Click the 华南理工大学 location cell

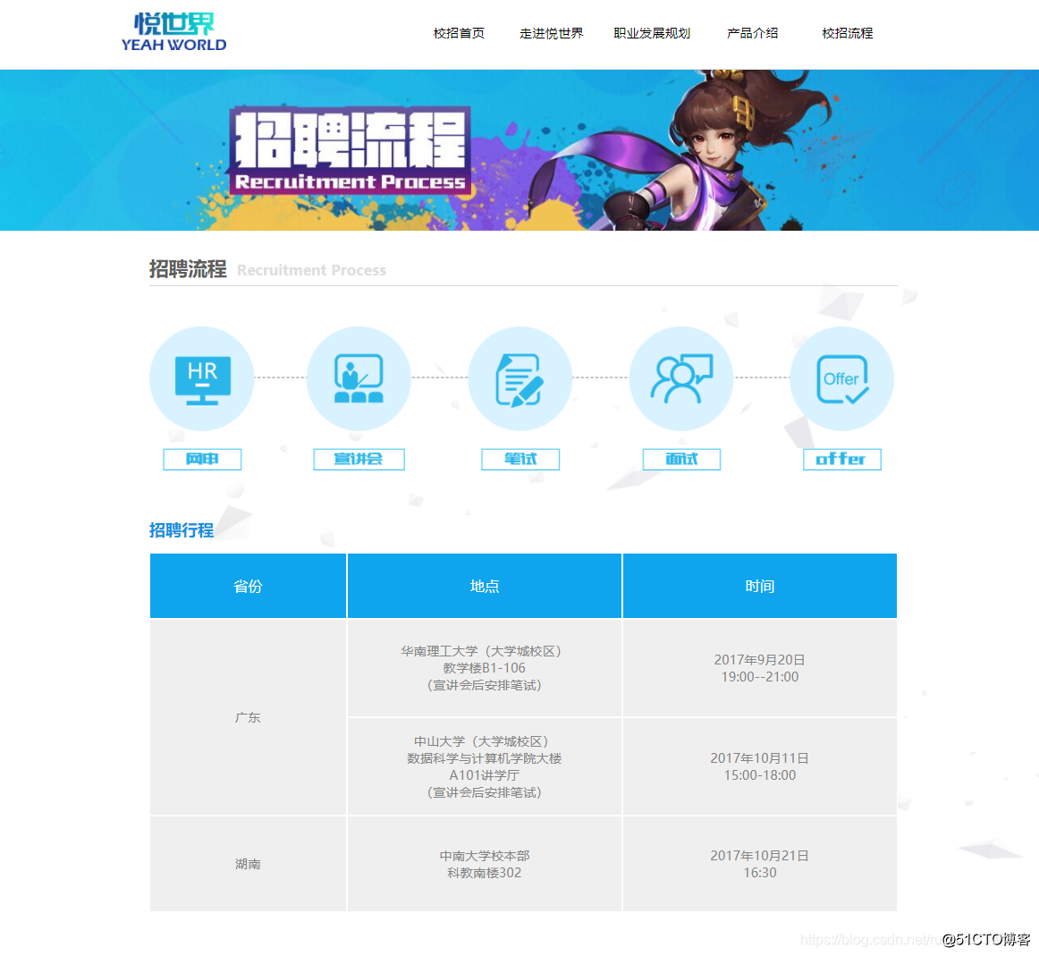(x=485, y=668)
